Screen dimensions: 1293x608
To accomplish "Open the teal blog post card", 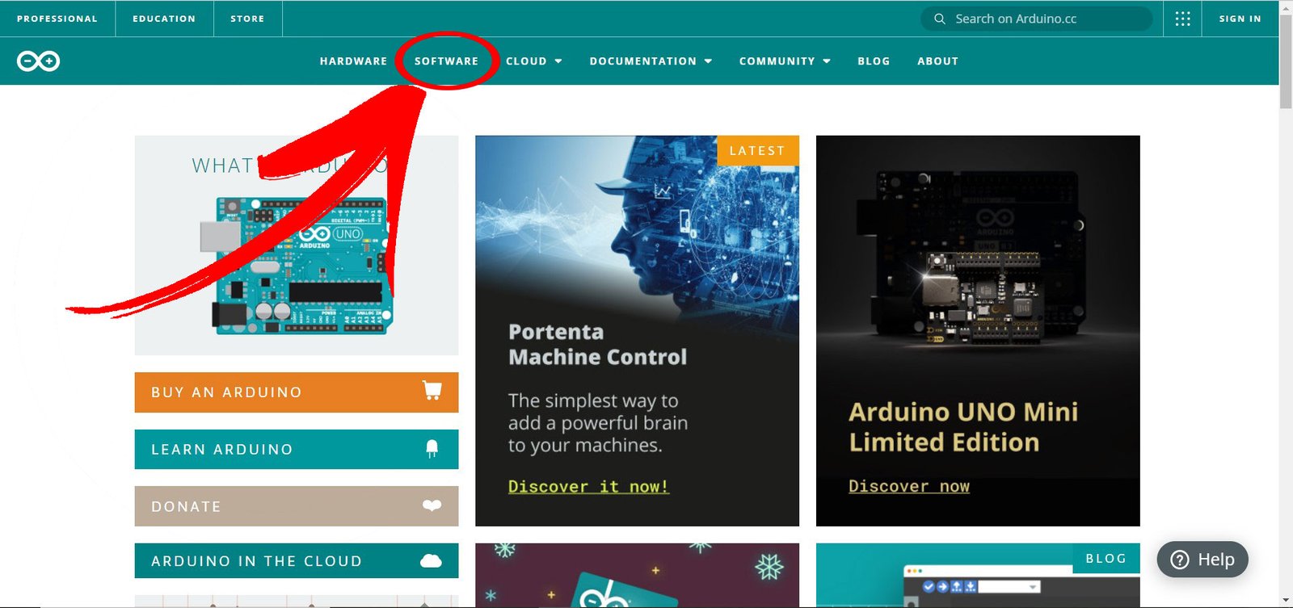I will (x=978, y=575).
